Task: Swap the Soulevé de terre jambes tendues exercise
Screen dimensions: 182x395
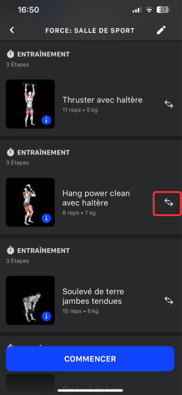Action: (169, 300)
